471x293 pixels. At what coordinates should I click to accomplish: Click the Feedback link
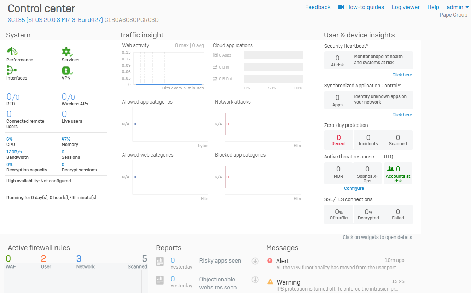click(x=318, y=7)
